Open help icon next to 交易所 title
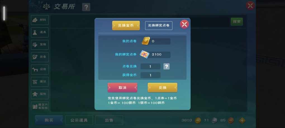 86,7
